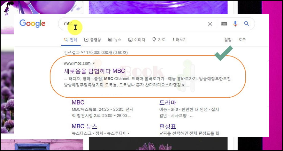Open 설정 search settings

[x=228, y=40]
